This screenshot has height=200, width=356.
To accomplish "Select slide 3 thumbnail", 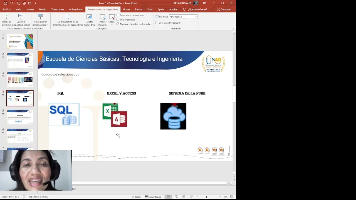I will coord(20,79).
